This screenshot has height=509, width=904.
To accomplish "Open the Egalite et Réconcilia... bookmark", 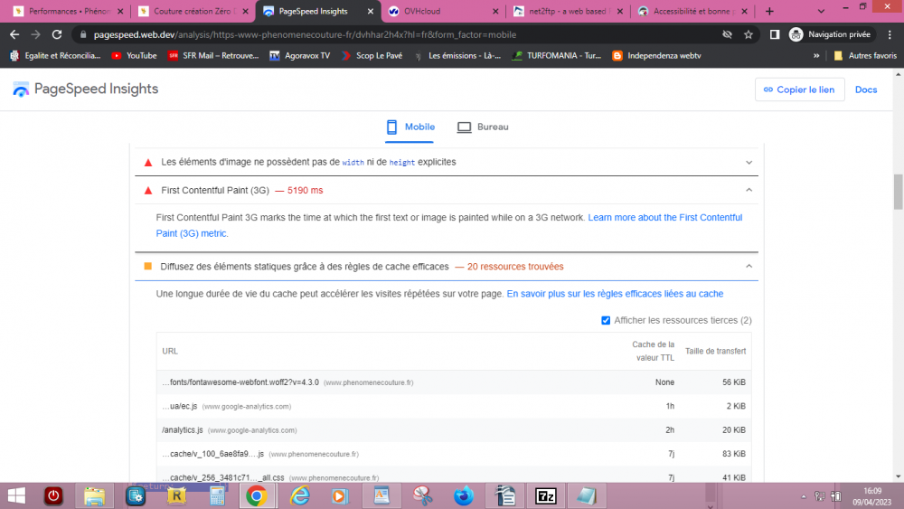I will click(x=55, y=56).
